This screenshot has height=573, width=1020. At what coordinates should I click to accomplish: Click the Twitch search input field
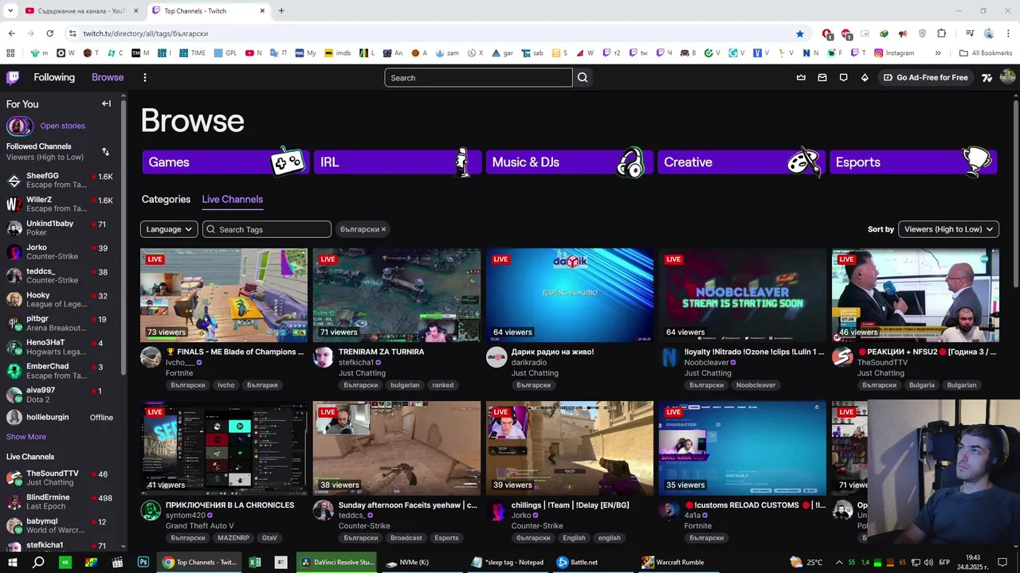[478, 77]
